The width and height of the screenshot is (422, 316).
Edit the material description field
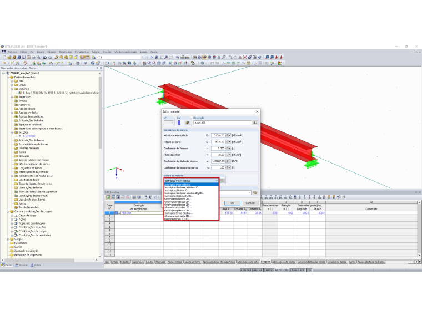[x=222, y=123]
